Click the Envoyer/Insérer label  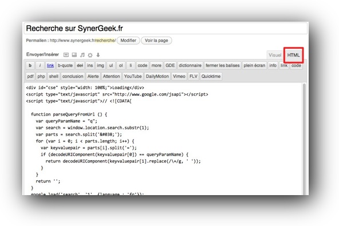point(42,54)
